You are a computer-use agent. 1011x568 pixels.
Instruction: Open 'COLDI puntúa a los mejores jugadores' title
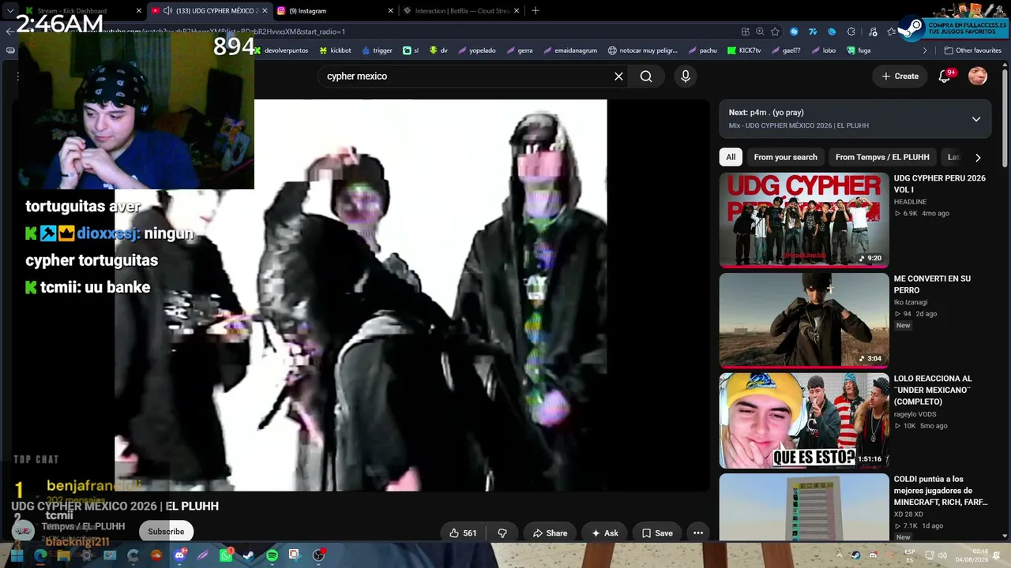[940, 491]
